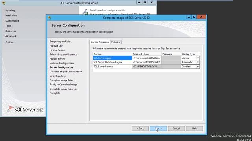Click the Service column header
This screenshot has height=141, width=252.
click(112, 54)
